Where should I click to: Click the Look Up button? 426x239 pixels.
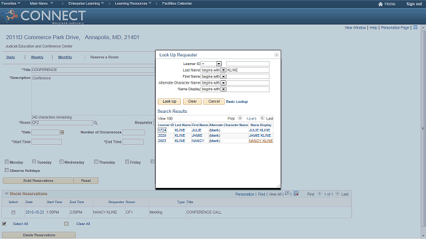[x=169, y=102]
